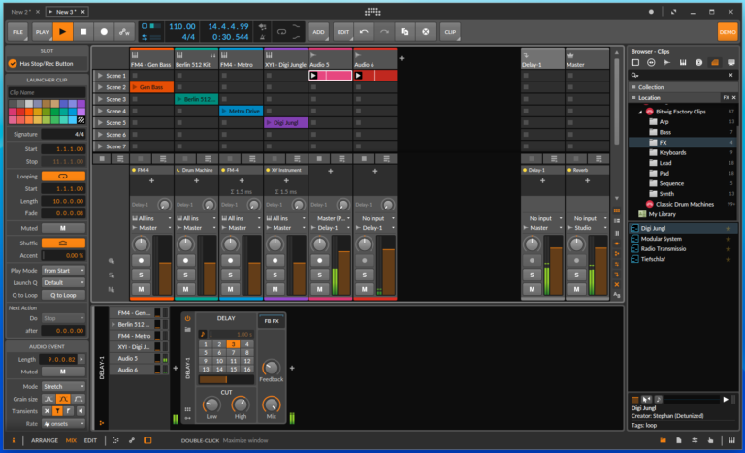Viewport: 745px width, 453px height.
Task: Open the FILE menu
Action: [18, 32]
